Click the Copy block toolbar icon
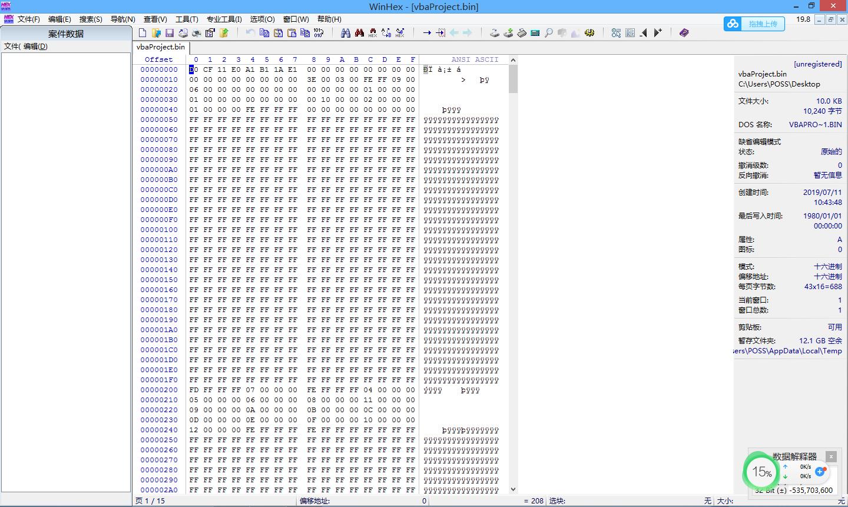848x507 pixels. (264, 33)
